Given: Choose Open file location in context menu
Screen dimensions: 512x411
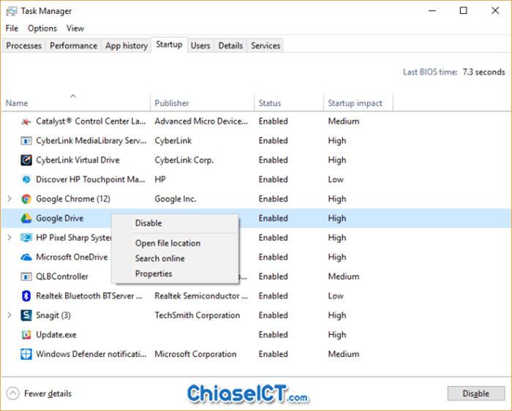Looking at the screenshot, I should 175,243.
